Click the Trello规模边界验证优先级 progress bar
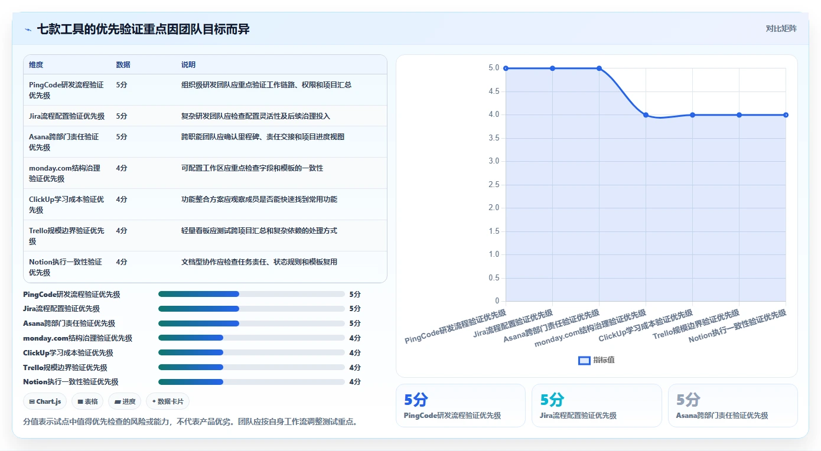821x451 pixels. tap(252, 367)
